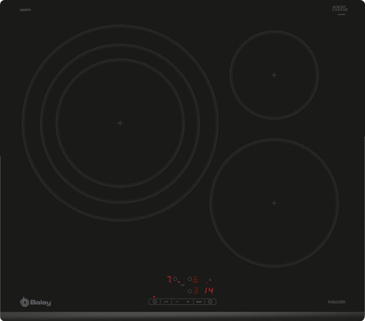Select the left zone showing level 7
The width and height of the screenshot is (365, 321).
[x=169, y=279]
